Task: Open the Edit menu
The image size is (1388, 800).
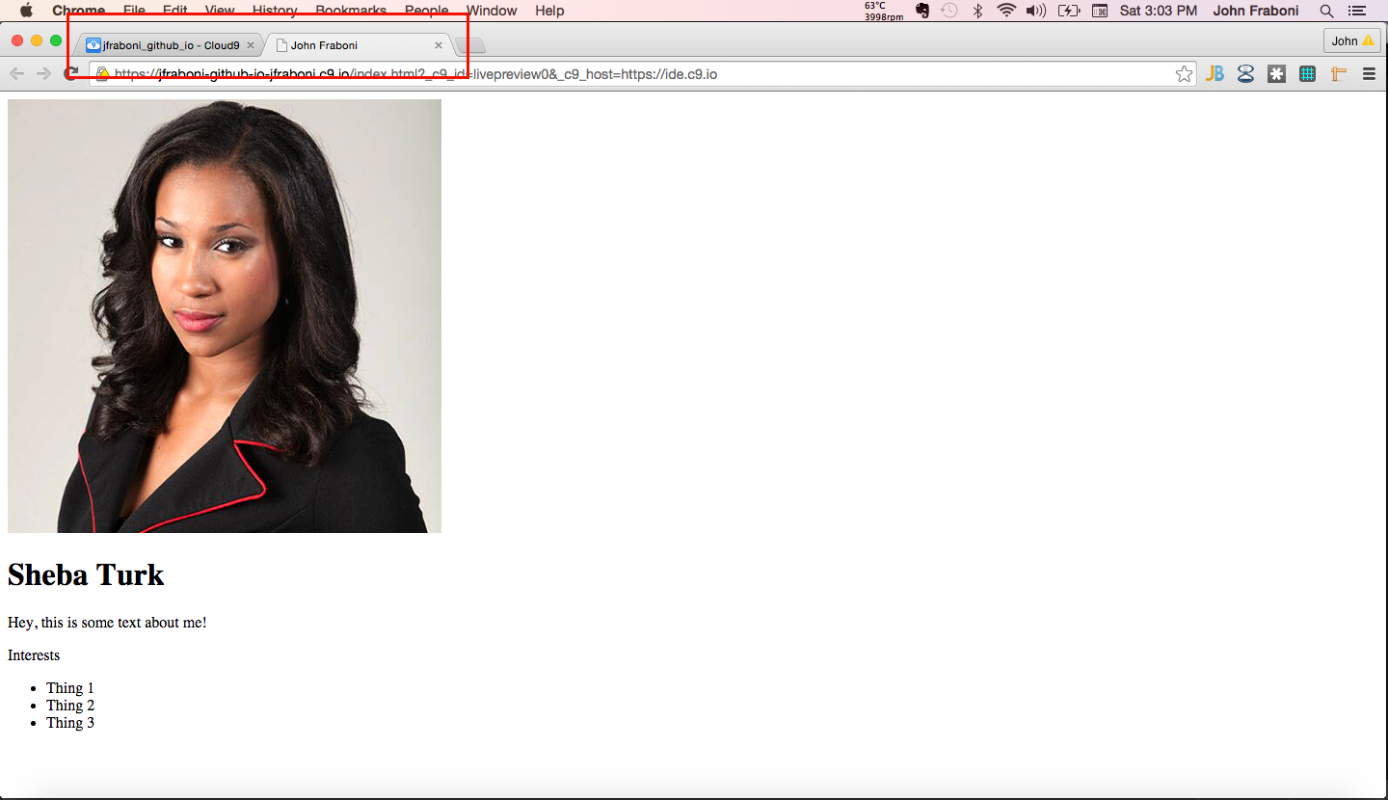Action: (x=175, y=11)
